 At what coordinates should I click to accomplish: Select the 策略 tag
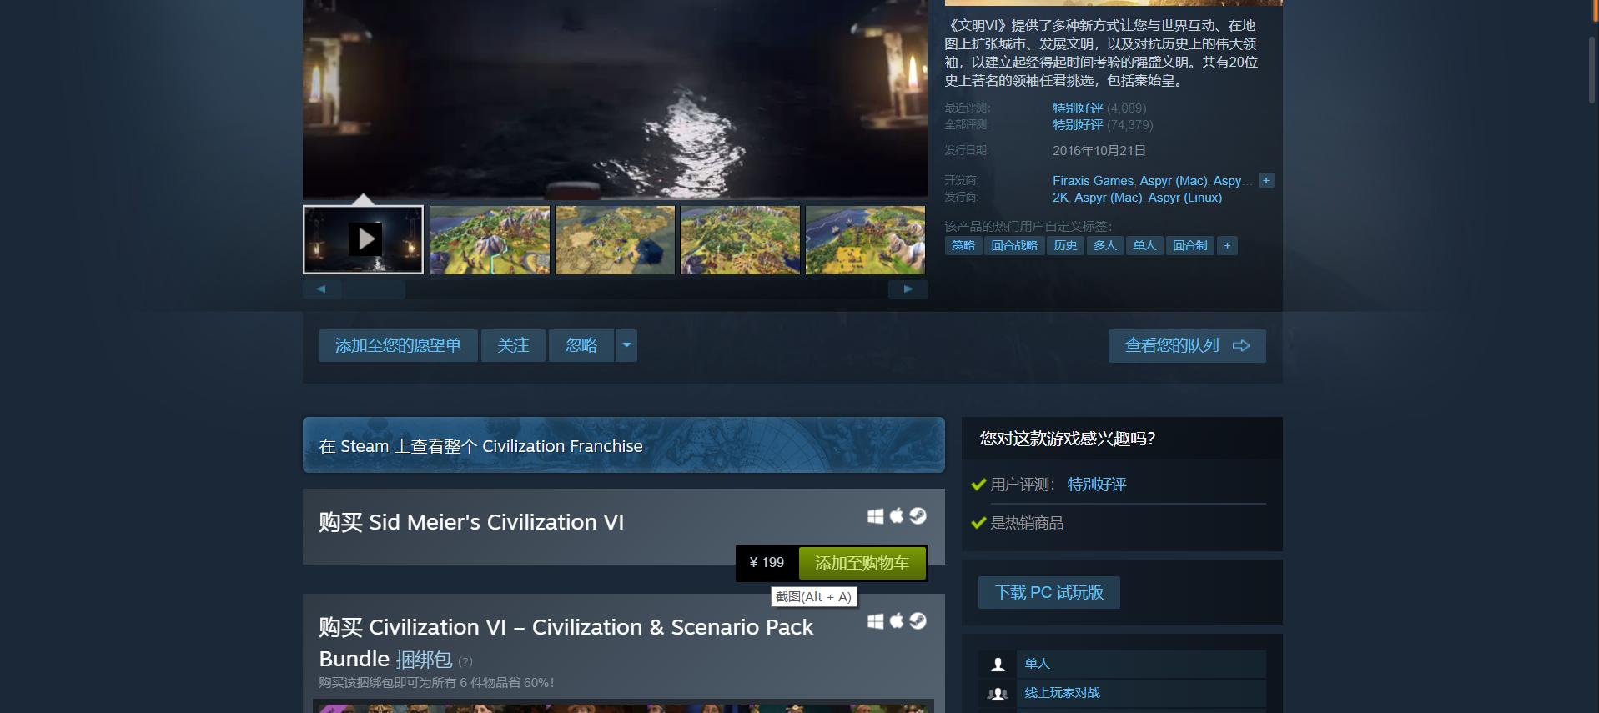963,245
